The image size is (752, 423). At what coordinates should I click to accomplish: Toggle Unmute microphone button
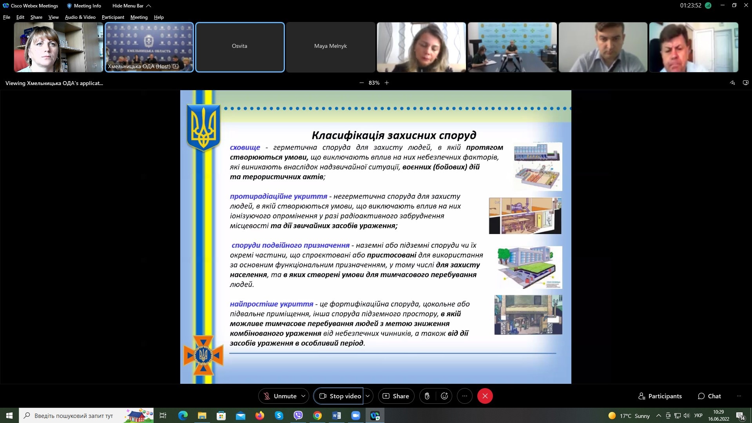tap(280, 396)
